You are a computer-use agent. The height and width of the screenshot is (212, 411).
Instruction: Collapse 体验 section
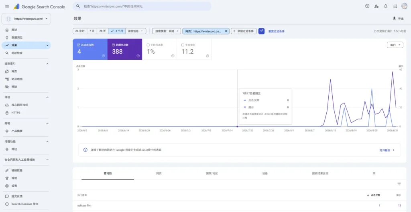pos(47,97)
